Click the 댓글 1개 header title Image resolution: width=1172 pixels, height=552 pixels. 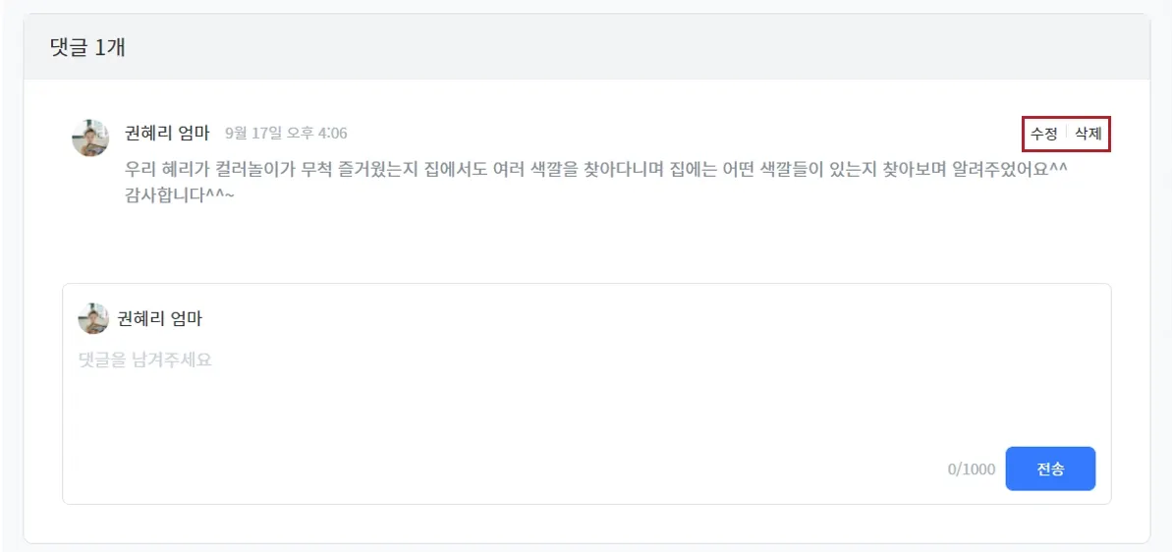coord(87,47)
